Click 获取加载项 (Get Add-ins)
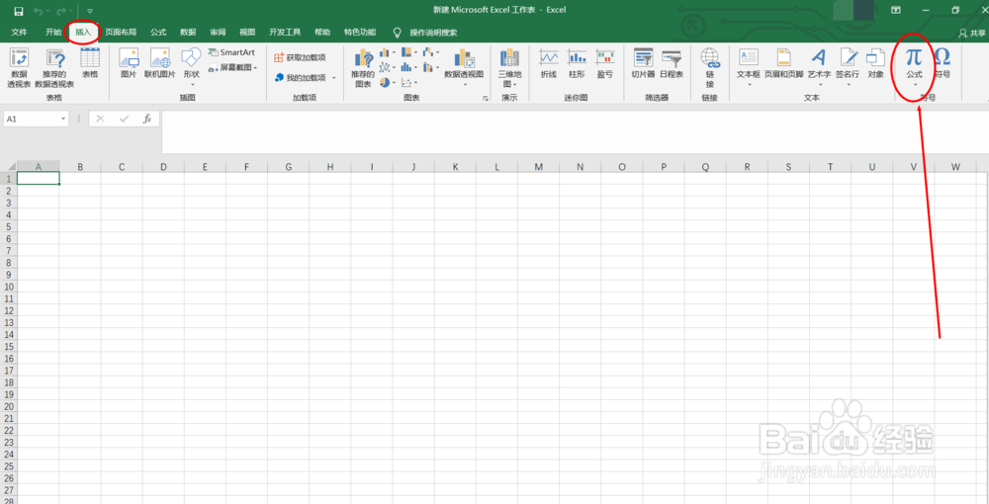The width and height of the screenshot is (989, 504). click(x=301, y=57)
